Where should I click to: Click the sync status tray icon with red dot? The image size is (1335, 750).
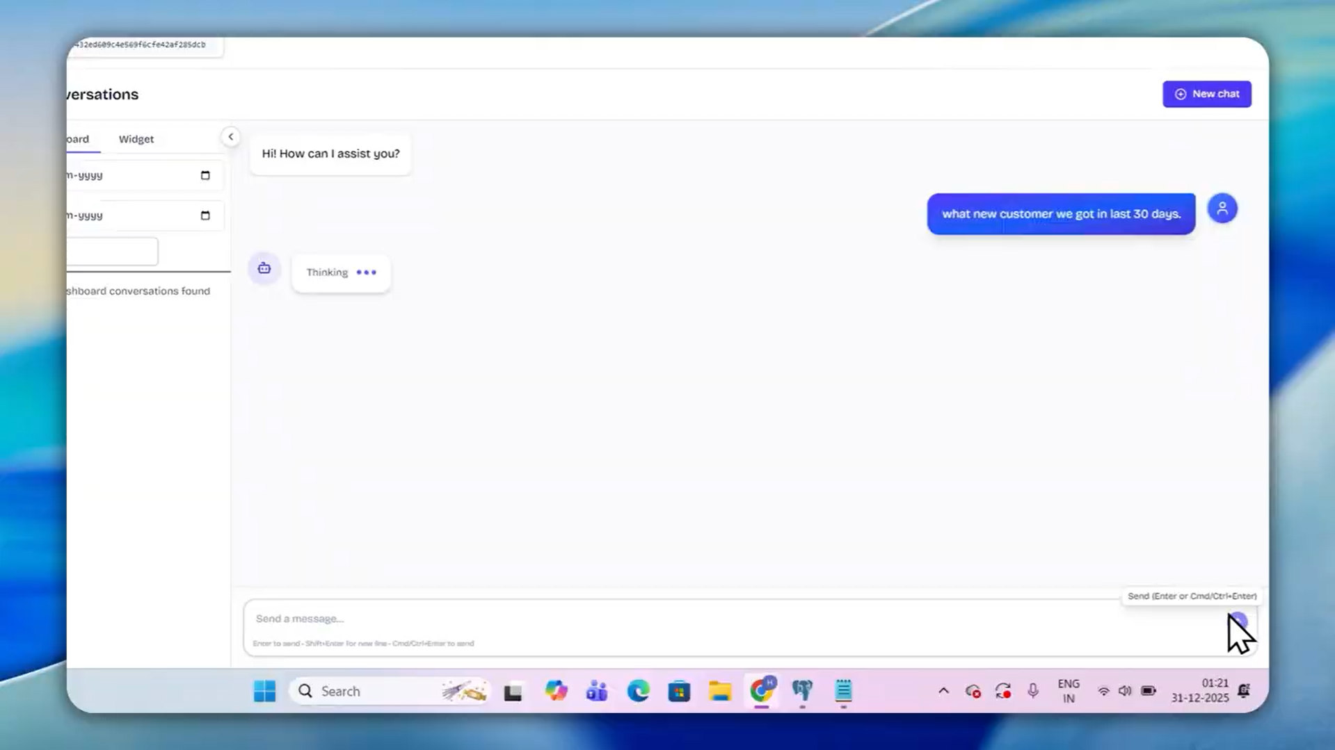(1002, 691)
